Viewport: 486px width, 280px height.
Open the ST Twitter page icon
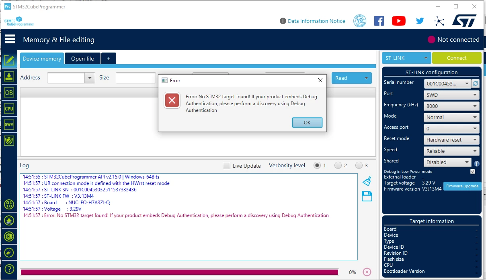(420, 21)
